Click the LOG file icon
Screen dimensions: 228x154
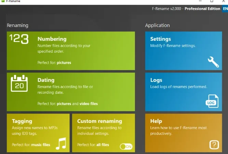[212, 101]
